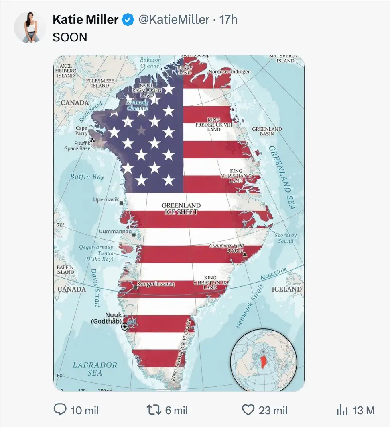This screenshot has width=390, height=427.
Task: Click the 17h post timestamp
Action: point(229,19)
